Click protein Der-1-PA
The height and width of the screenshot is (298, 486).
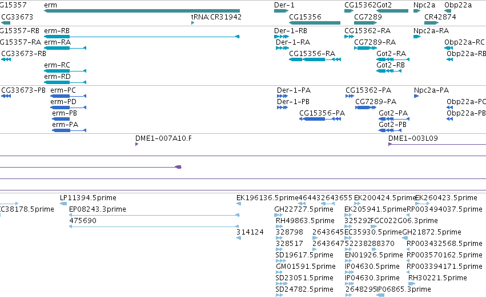pos(282,96)
